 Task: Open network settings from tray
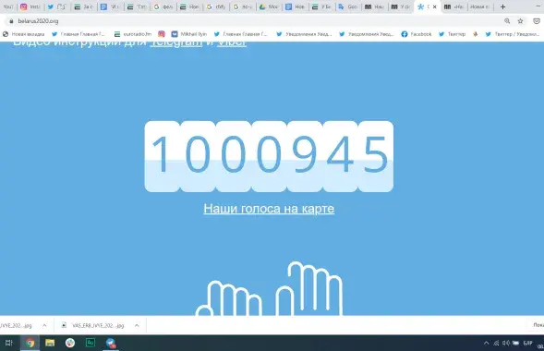(x=496, y=343)
